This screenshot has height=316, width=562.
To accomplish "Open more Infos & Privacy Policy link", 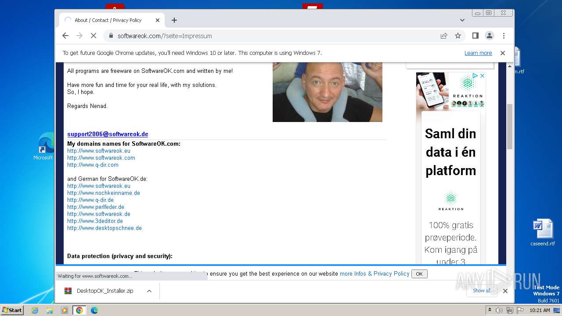I will click(x=375, y=273).
